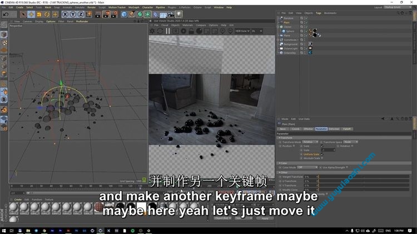Add a camera object
This screenshot has height=234, width=417.
pos(171,14)
